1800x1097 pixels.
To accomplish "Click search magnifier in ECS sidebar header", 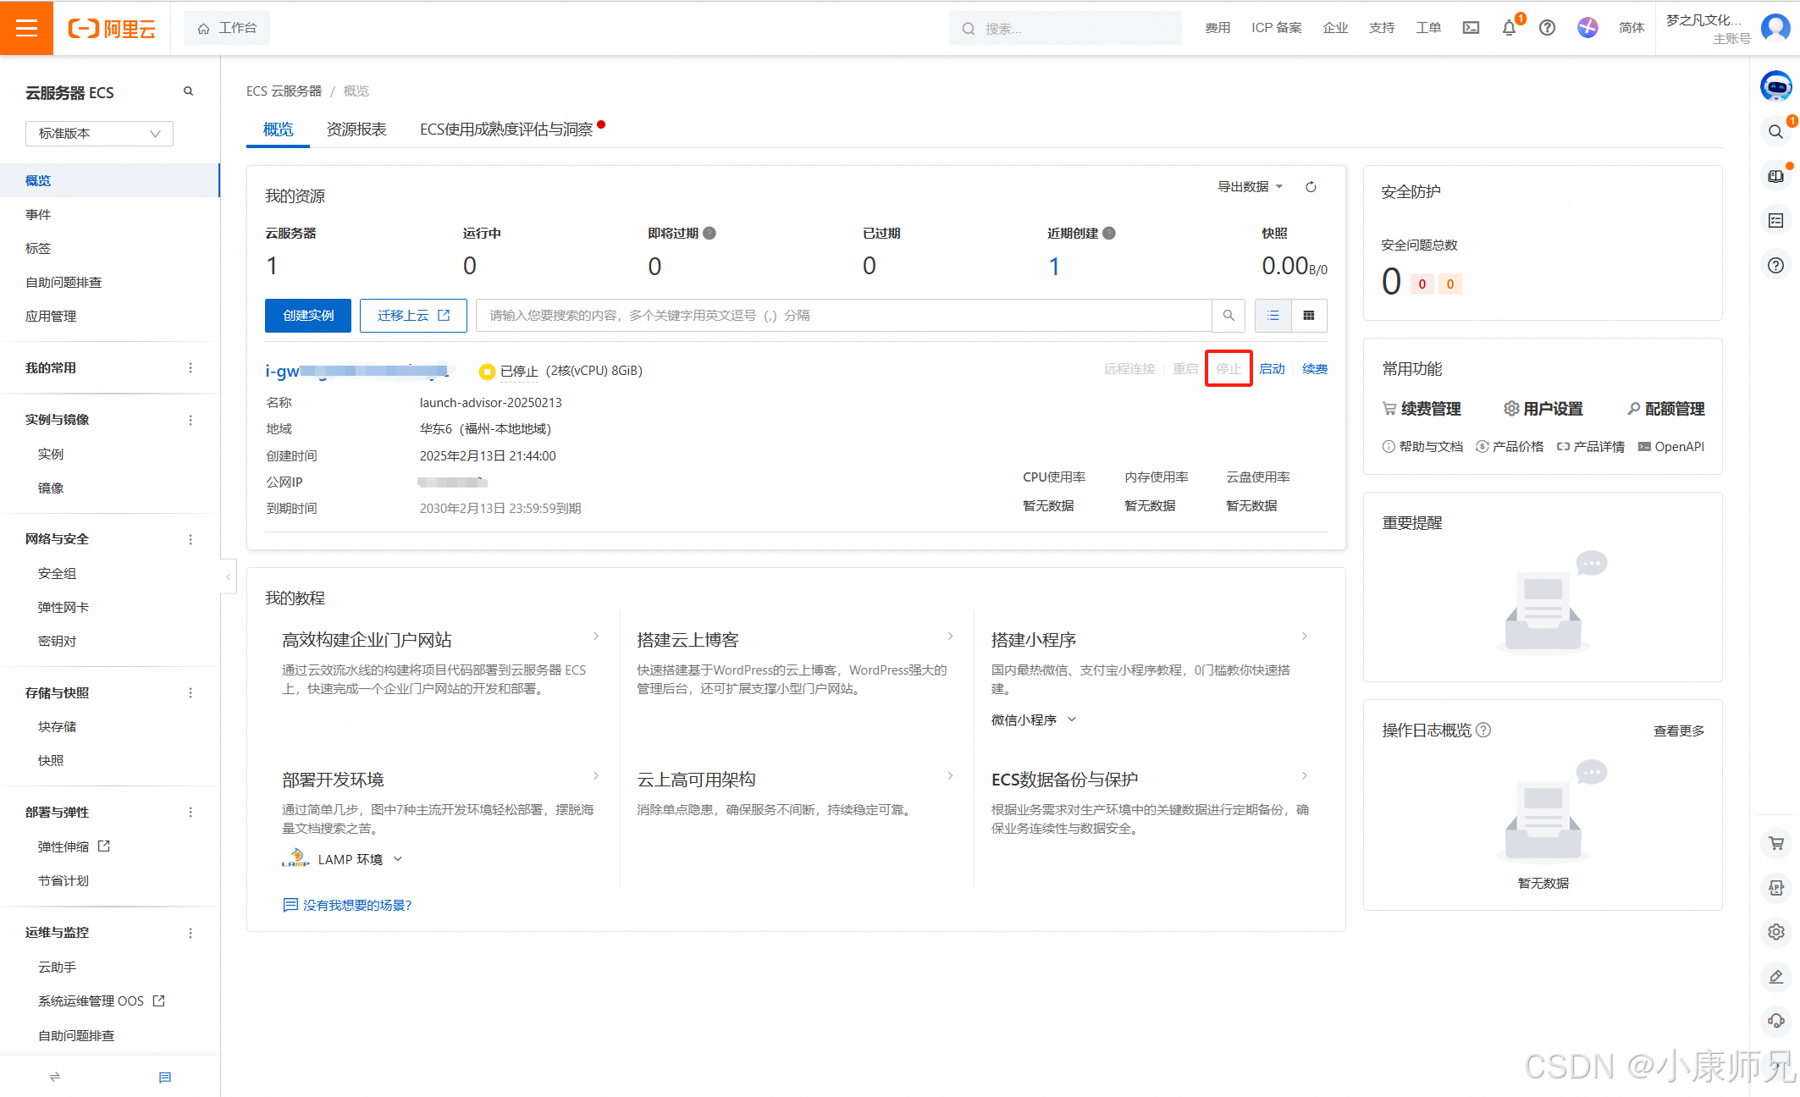I will [188, 91].
